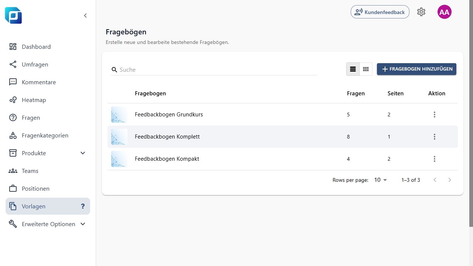
Task: Click the Fragen column header
Action: (x=356, y=93)
